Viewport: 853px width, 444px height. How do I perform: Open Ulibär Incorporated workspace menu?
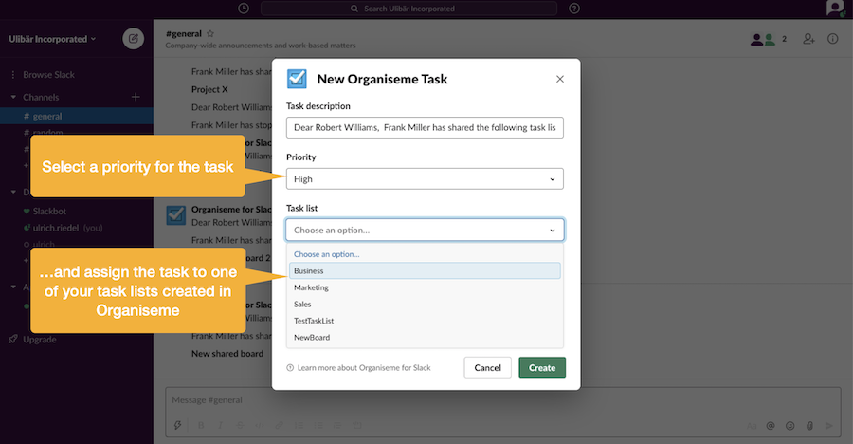click(x=52, y=39)
